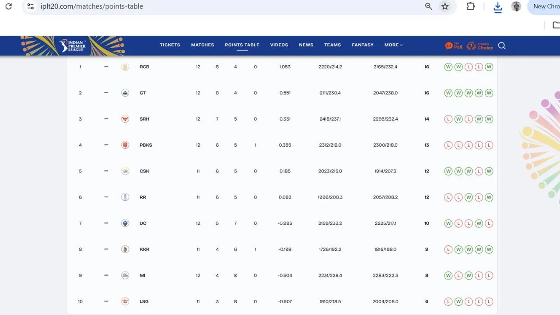Screen dimensions: 560x315
Task: Open the Teams menu item
Action: [x=332, y=45]
